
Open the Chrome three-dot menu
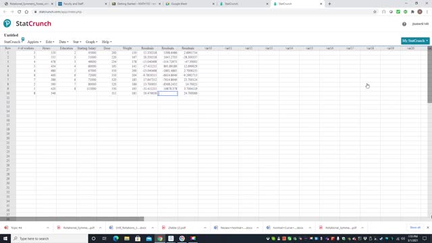(427, 12)
